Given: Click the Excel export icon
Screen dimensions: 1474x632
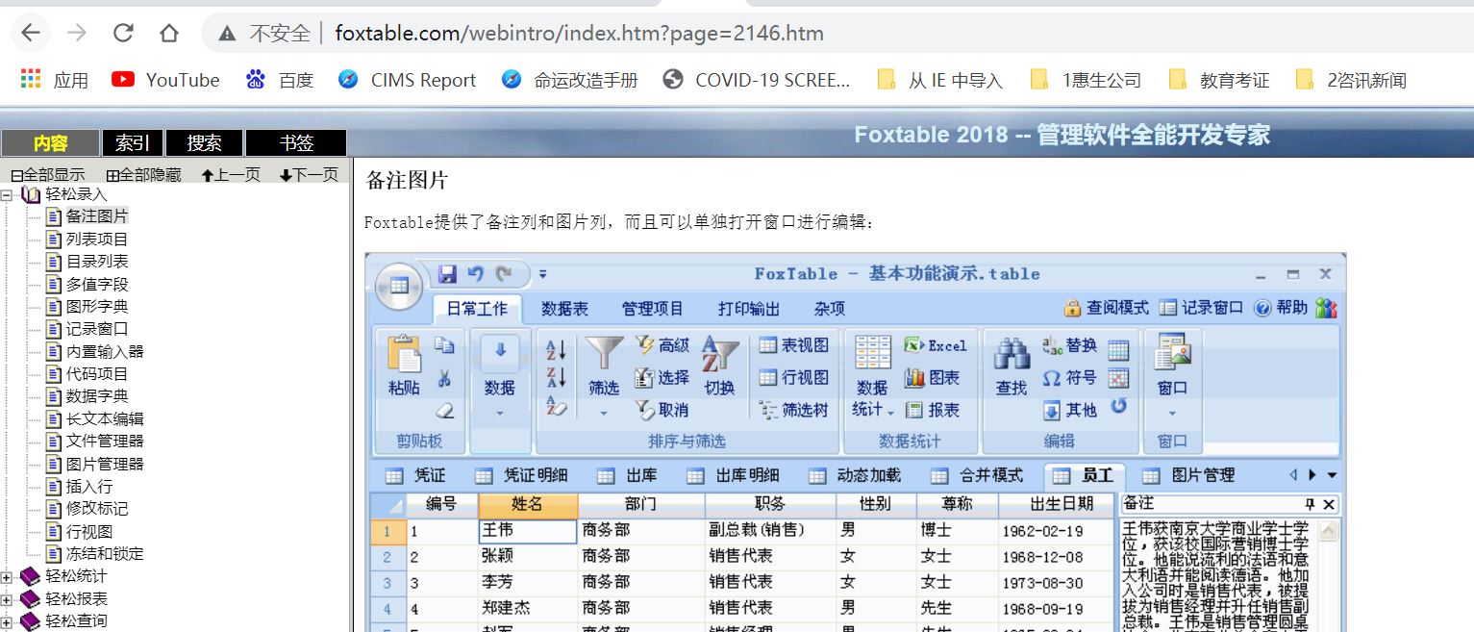Looking at the screenshot, I should click(x=913, y=345).
